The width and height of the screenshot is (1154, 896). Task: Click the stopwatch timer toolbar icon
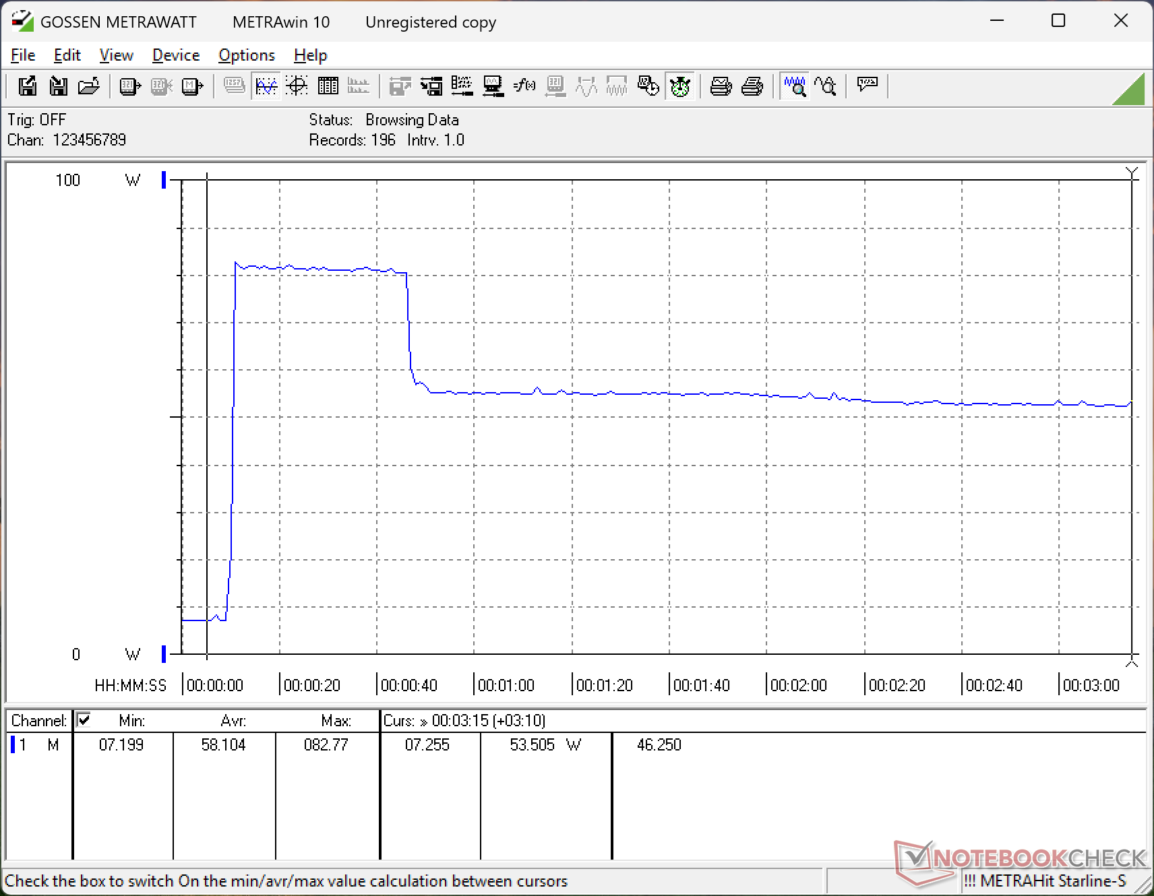point(680,86)
